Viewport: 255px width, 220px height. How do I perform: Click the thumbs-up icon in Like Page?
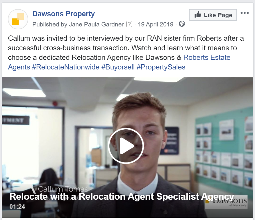click(198, 15)
